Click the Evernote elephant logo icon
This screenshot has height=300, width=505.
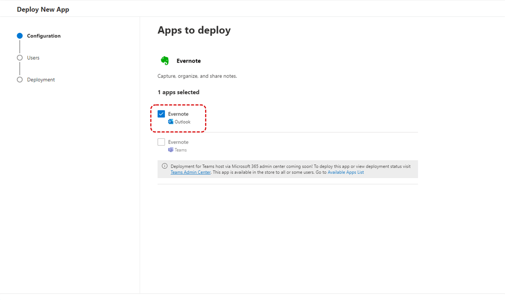165,61
